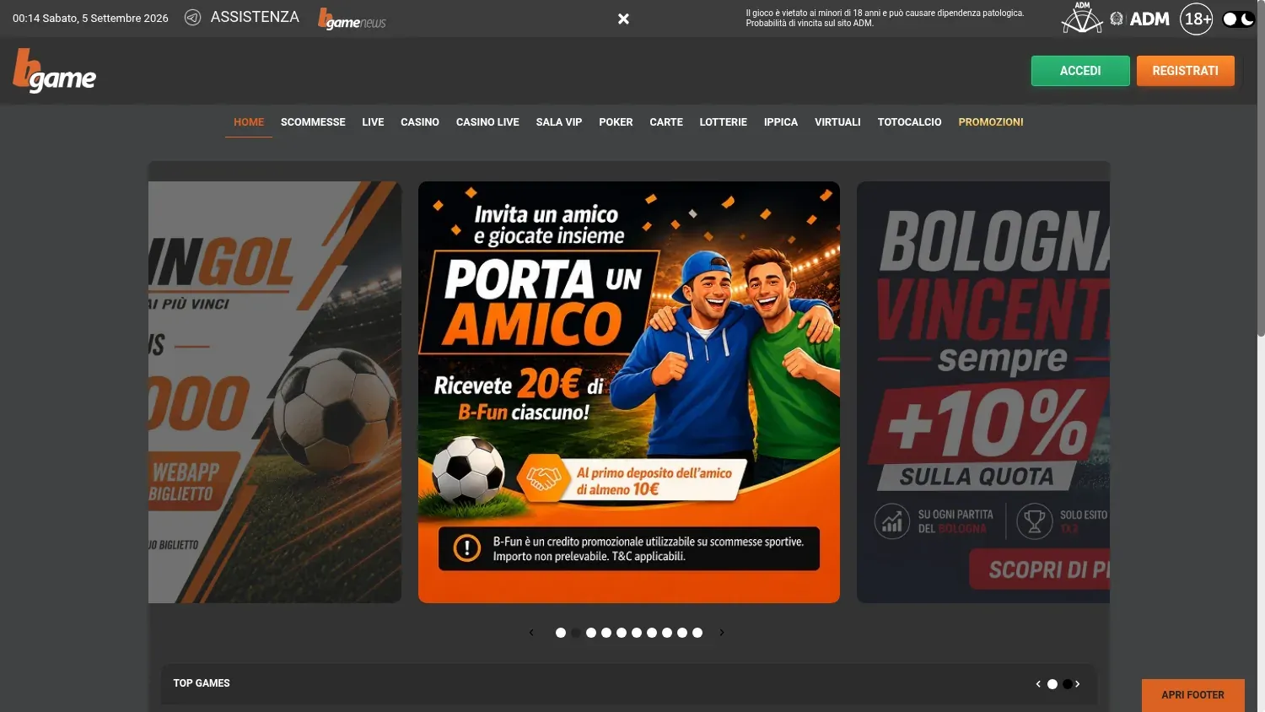Go to previous banner slide arrow
This screenshot has width=1265, height=712.
(x=531, y=633)
